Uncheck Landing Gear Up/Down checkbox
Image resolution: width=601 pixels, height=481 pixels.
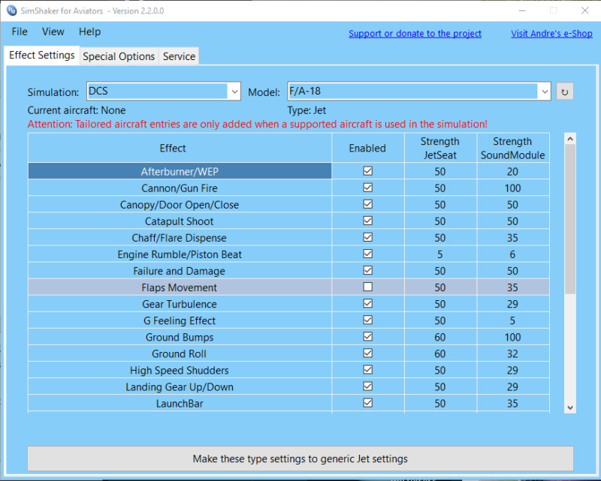point(367,386)
